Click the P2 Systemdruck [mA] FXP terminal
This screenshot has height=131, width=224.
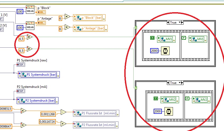(21, 91)
